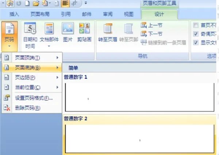Switch to the 插入 ribbon tab
Screen dimensions: 219x155
pos(14,14)
